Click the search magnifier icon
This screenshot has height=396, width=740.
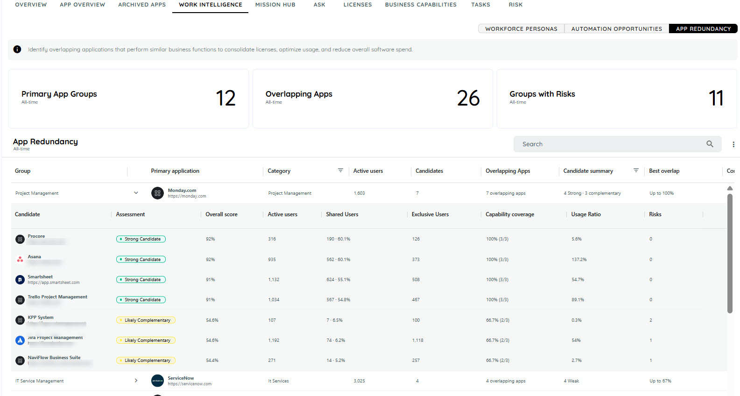[710, 144]
